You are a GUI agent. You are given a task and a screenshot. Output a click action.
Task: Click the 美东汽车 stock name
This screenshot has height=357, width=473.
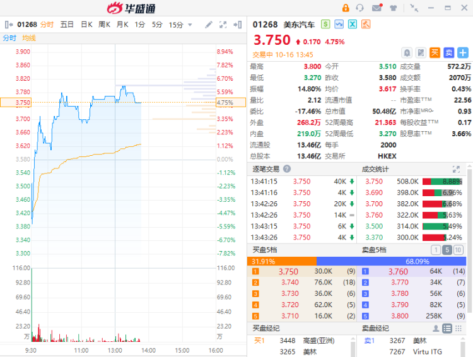[x=299, y=25]
